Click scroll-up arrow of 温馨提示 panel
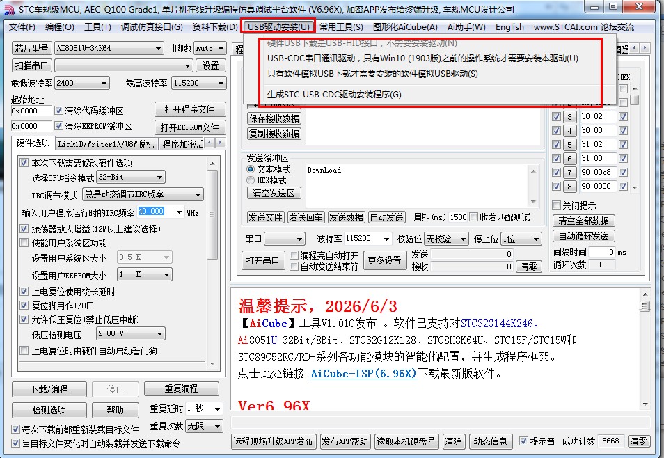 (645, 294)
